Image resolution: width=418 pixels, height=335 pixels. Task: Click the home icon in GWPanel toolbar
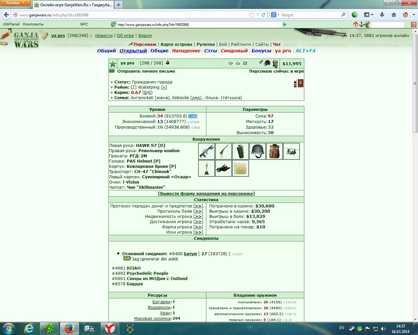tap(356, 24)
